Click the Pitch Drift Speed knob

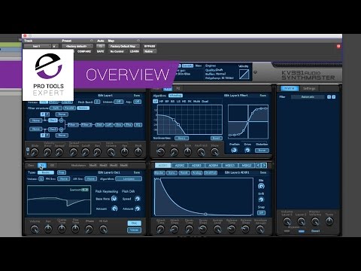tap(138, 199)
